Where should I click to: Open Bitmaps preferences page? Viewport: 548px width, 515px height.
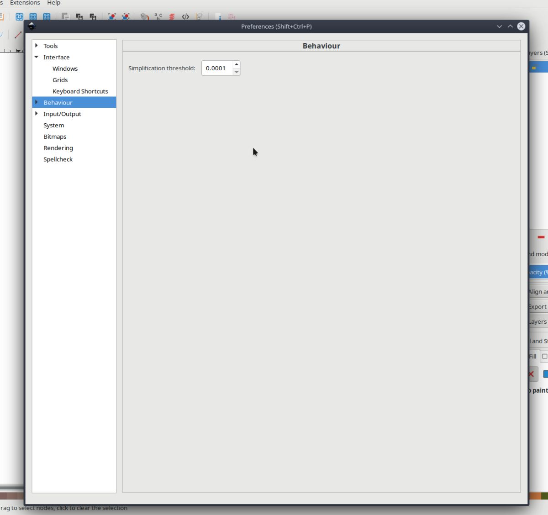pos(55,137)
